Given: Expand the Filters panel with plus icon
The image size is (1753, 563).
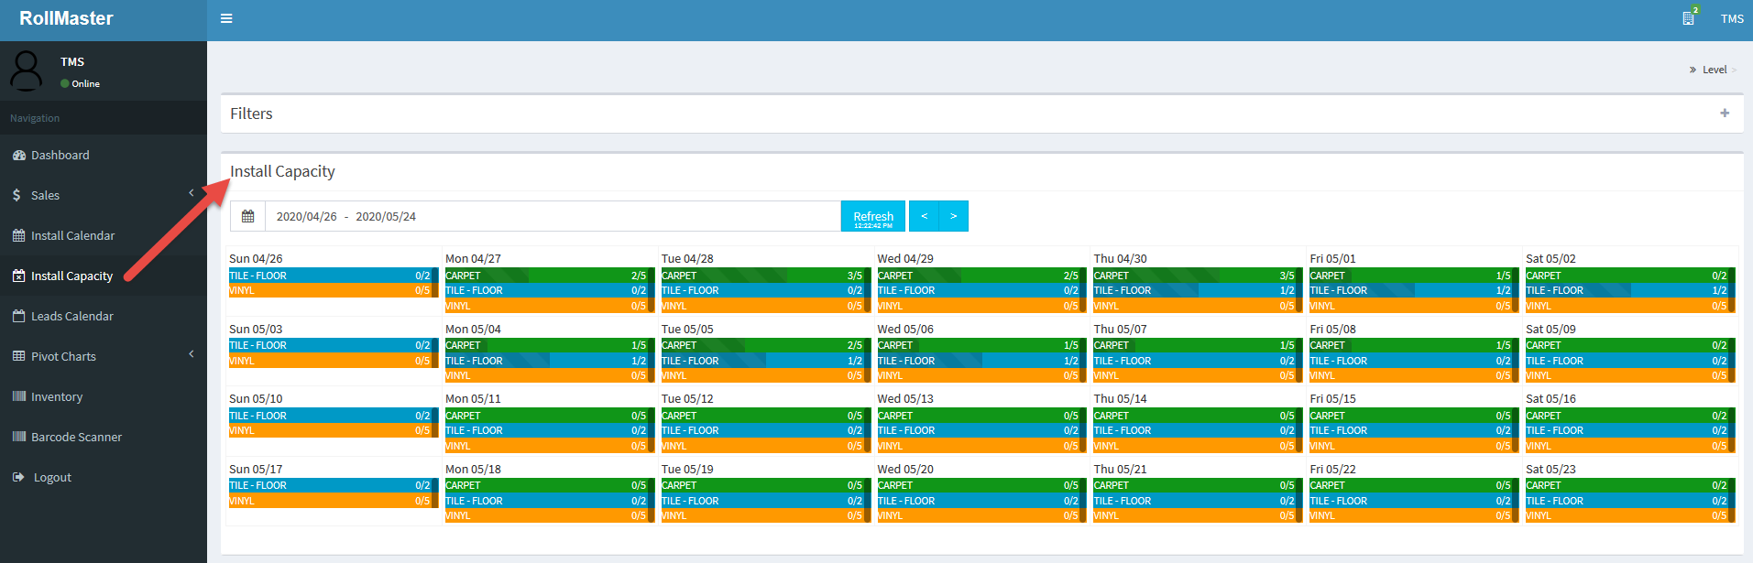Looking at the screenshot, I should (x=1725, y=114).
